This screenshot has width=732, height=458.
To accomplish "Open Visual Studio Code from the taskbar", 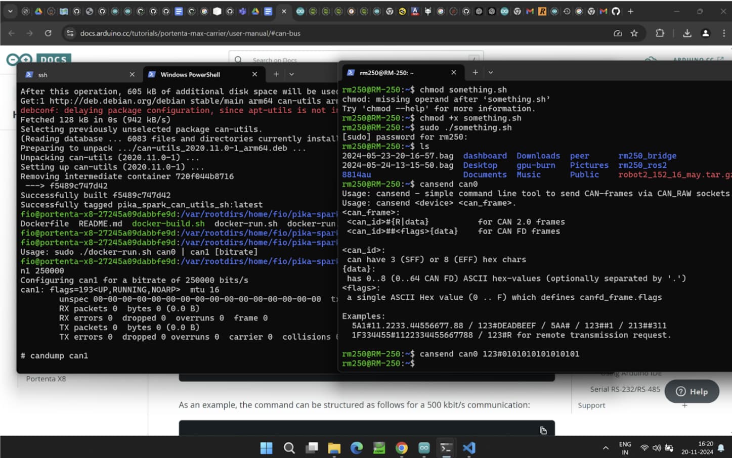I will [468, 447].
